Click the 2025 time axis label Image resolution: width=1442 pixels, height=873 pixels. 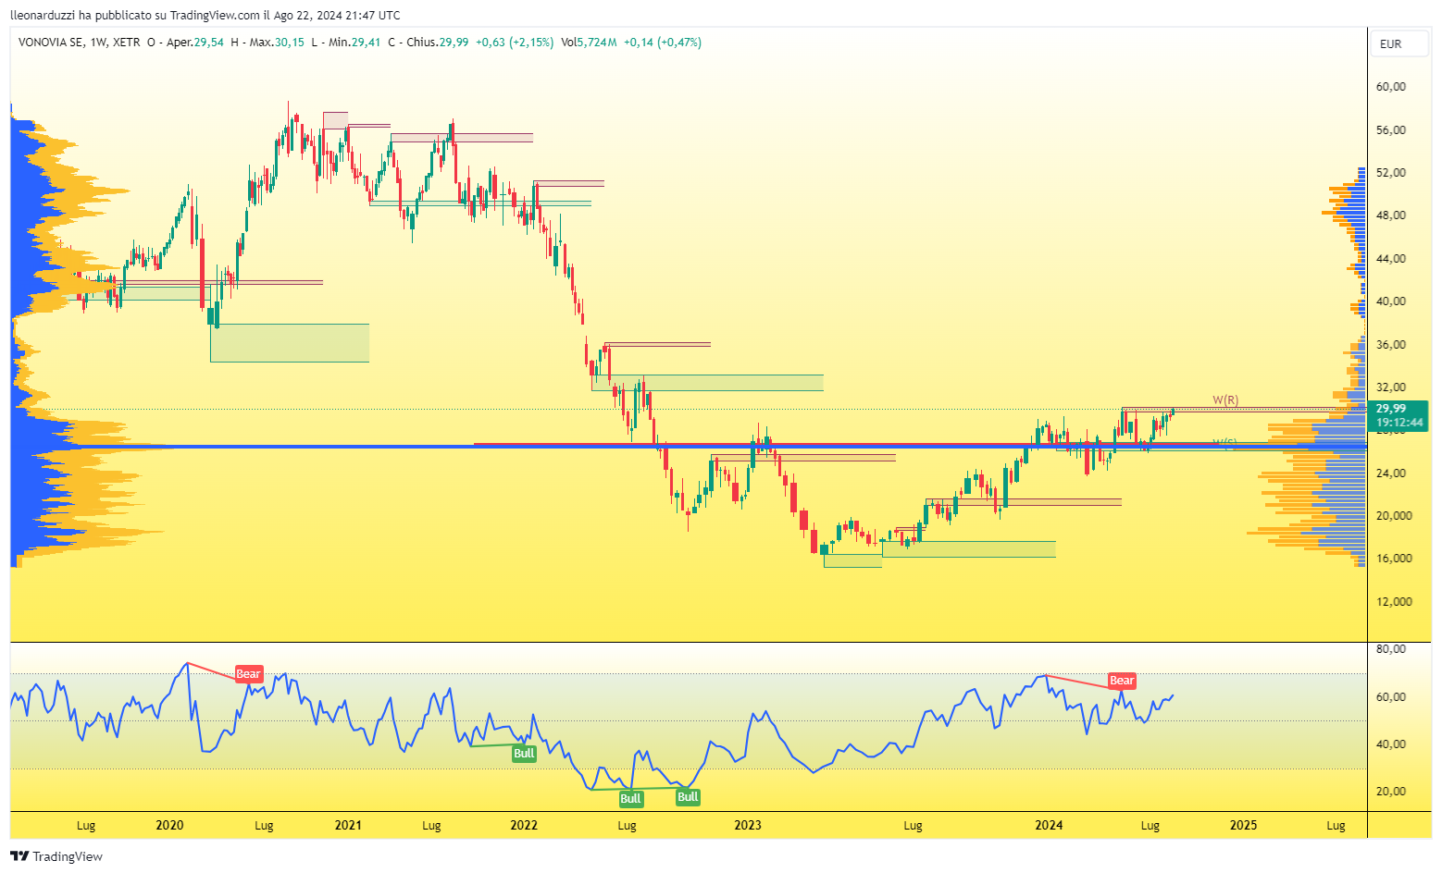click(x=1243, y=825)
